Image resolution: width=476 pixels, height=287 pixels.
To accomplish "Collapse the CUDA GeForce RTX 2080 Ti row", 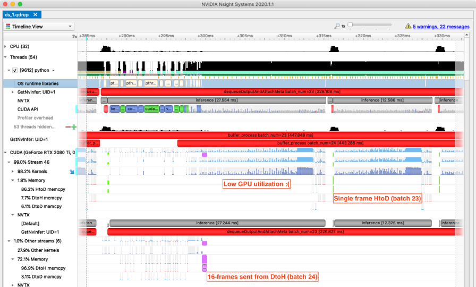I will coord(5,153).
